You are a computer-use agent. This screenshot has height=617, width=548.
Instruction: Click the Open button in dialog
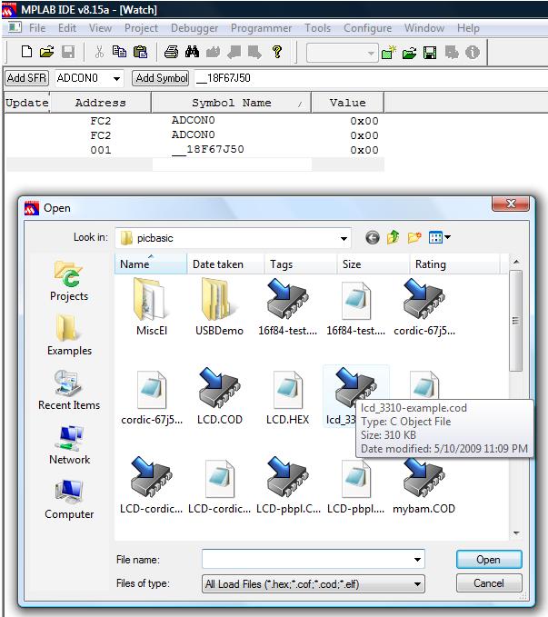(489, 560)
